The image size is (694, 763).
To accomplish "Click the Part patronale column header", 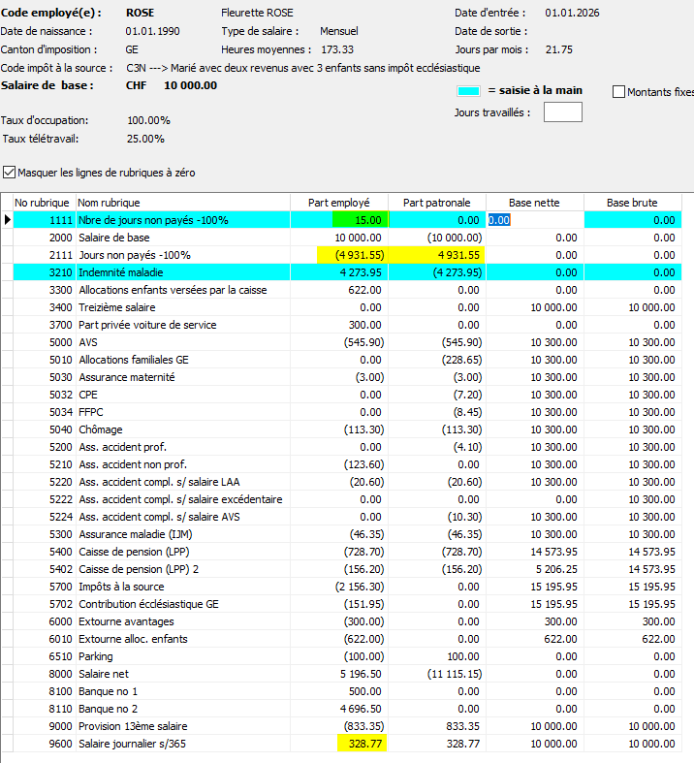I will [x=437, y=203].
